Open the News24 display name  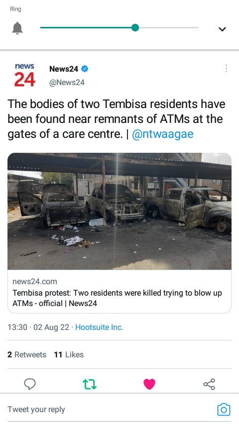64,69
